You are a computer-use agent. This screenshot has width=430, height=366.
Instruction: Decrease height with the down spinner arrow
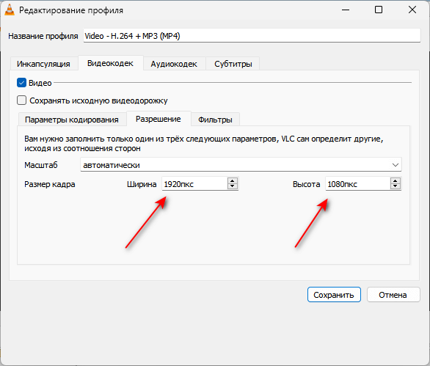pyautogui.click(x=396, y=186)
